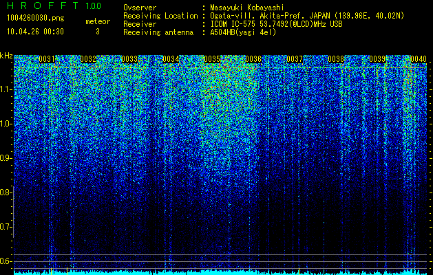
Task: Click the Ovserver field label
Action: pos(140,8)
